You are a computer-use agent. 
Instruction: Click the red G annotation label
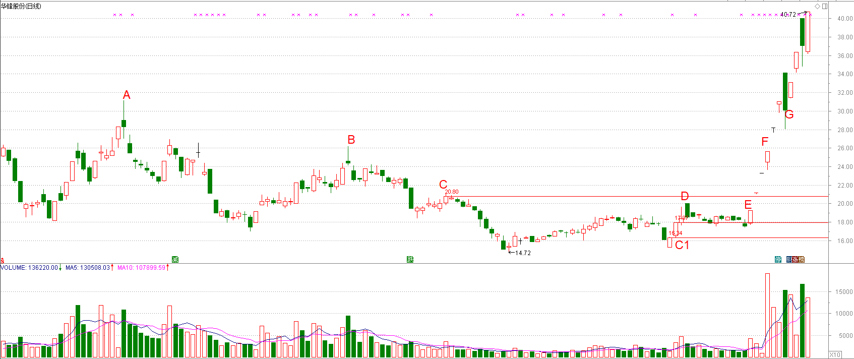(789, 114)
